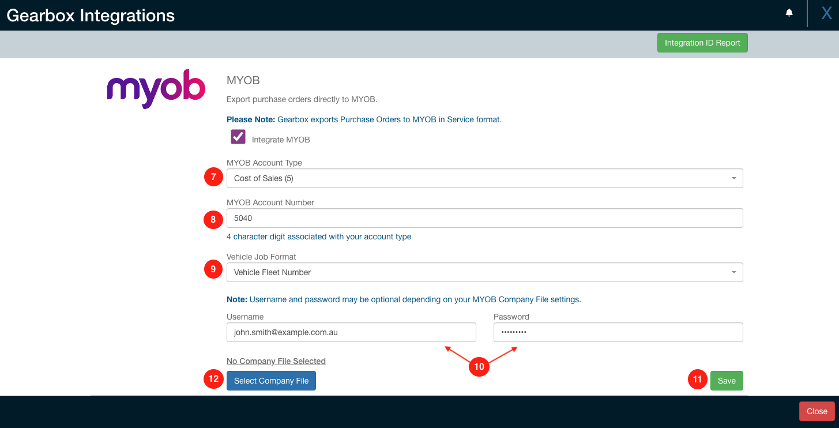Open the notification bell icon
The height and width of the screenshot is (428, 839).
coord(789,13)
